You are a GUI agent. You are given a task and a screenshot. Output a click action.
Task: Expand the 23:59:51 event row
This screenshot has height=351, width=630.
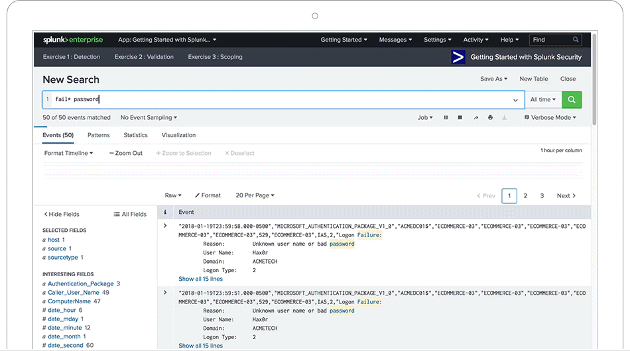pyautogui.click(x=165, y=293)
